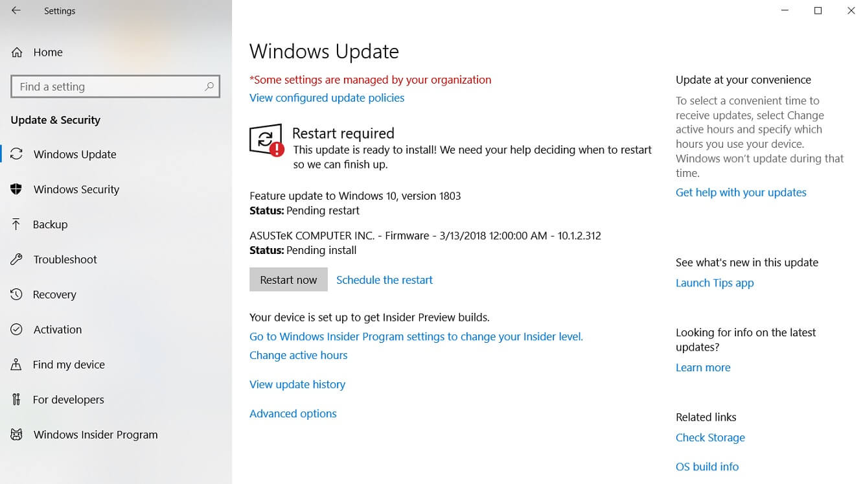Minimize the Settings window

click(785, 10)
